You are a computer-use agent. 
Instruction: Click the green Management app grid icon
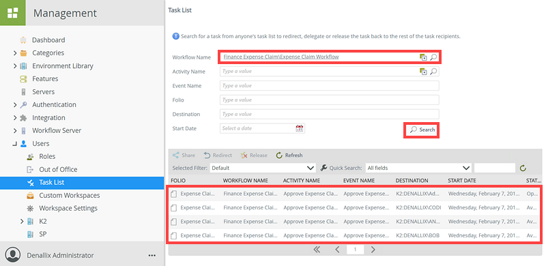(12, 13)
